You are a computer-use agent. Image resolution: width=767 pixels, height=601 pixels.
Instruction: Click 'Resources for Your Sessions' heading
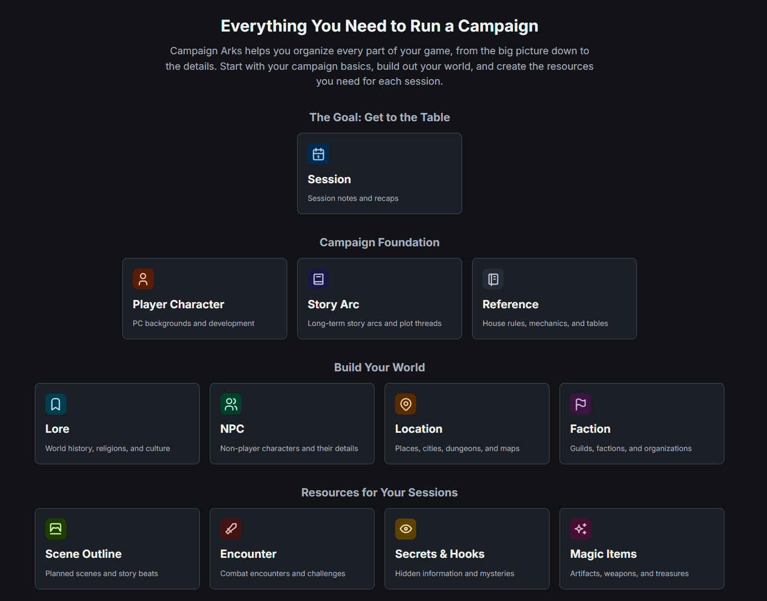[x=380, y=493]
